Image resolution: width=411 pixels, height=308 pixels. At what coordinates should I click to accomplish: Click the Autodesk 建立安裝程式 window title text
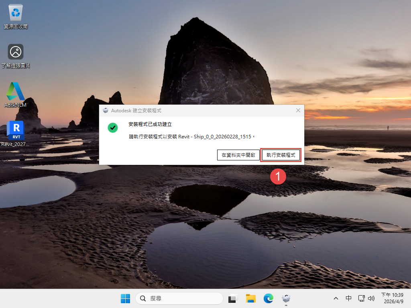pyautogui.click(x=136, y=111)
